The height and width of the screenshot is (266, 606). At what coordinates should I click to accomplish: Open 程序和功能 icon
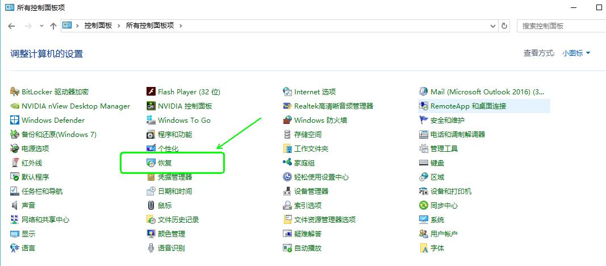pos(151,135)
